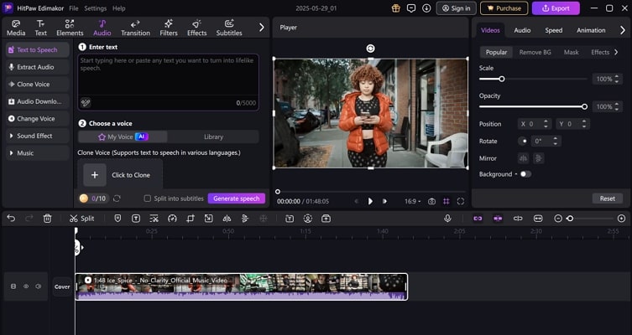Select the Crop tool in timeline toolbar
632x335 pixels.
point(191,219)
